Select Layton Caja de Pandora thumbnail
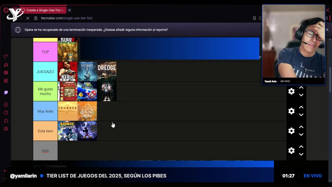Image resolution: width=332 pixels, height=187 pixels. tap(67, 91)
